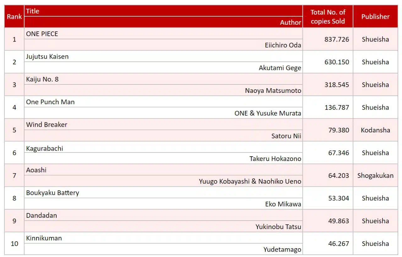402x257 pixels.
Task: Click Shueisha publisher in Boukyaku Battery row
Action: [375, 198]
